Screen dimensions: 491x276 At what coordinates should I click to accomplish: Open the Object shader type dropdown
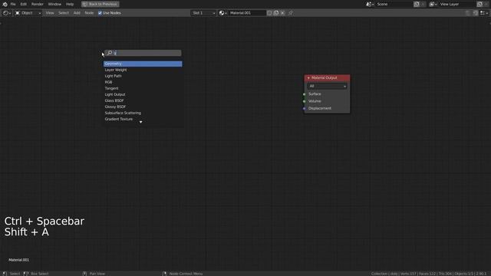(x=28, y=13)
